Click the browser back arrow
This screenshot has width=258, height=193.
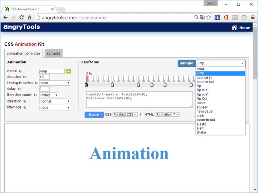pos(6,17)
